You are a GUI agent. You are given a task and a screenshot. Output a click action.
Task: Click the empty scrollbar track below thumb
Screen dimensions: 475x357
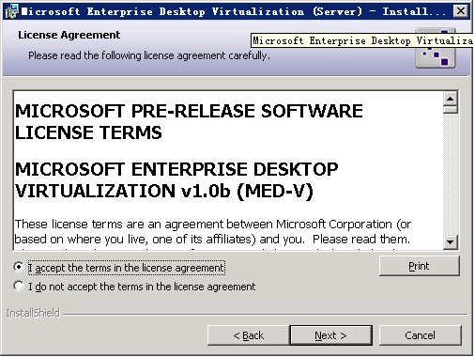tap(451, 174)
